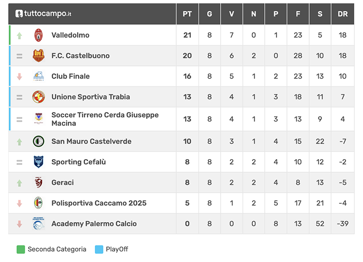Click the red down arrow beside Club Finale
The image size is (363, 262).
(19, 76)
